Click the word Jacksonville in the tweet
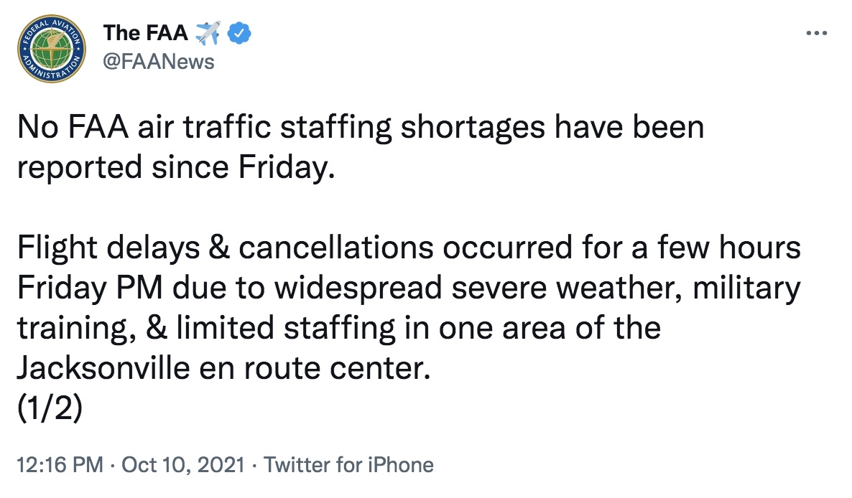 [x=101, y=367]
